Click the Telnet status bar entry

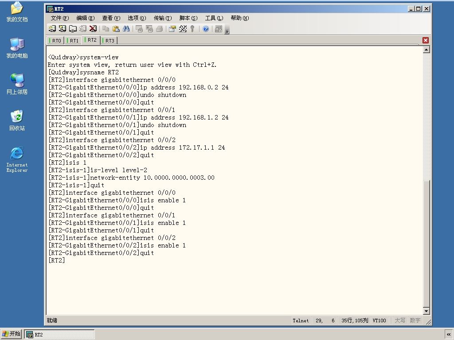[301, 321]
